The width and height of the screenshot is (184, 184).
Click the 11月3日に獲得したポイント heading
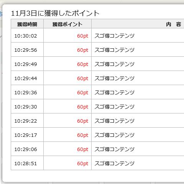point(55,13)
